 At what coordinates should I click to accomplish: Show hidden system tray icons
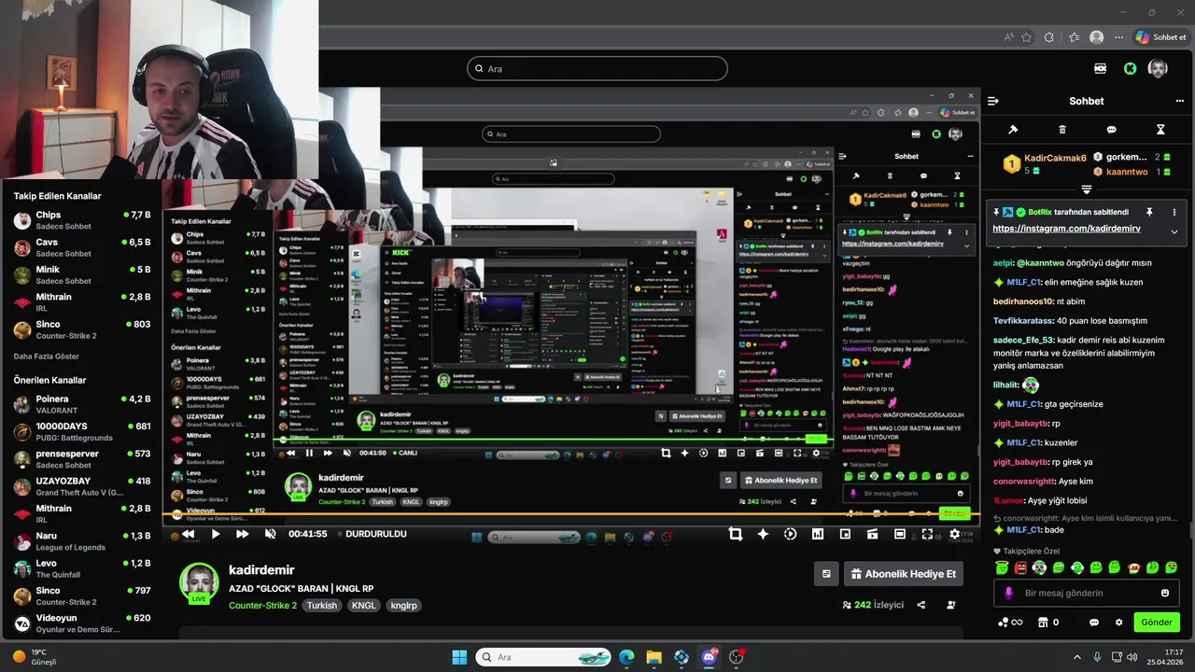coord(1076,657)
